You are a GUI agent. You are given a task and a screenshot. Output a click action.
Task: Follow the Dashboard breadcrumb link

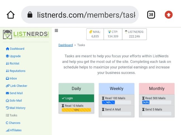point(66,45)
